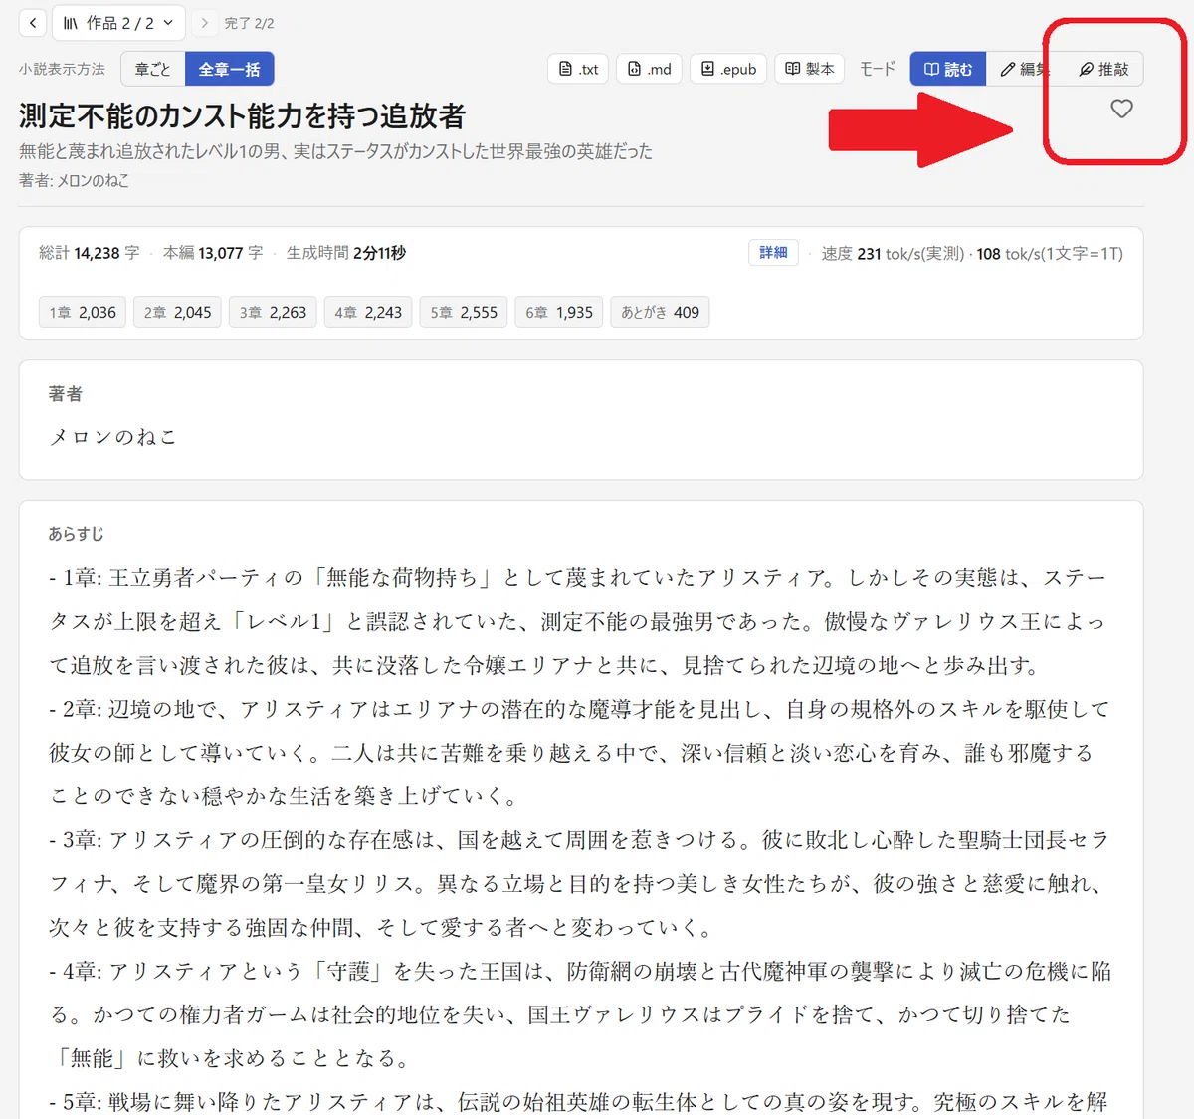Open the 製本 bookbinding option
The width and height of the screenshot is (1194, 1119).
[x=809, y=69]
